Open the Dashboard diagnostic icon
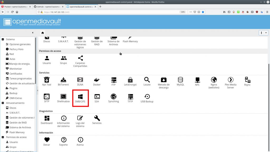The image size is (270, 152). 47,120
